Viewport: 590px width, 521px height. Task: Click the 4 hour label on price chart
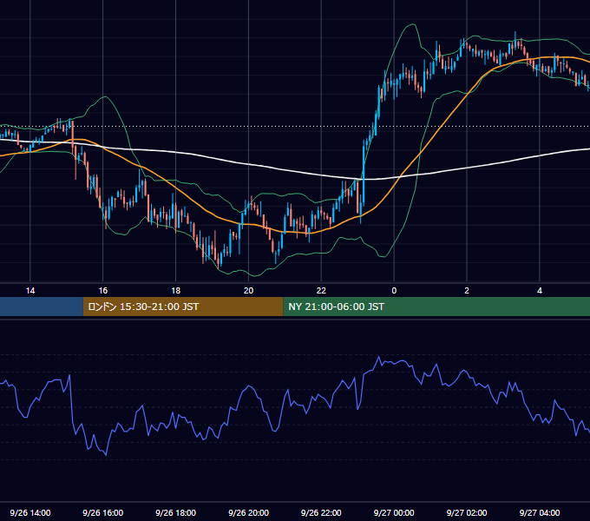[540, 291]
